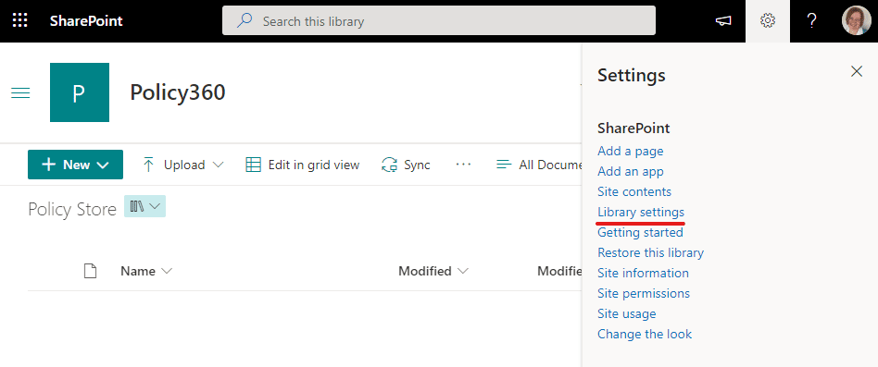Open the All Documents view switcher
The height and width of the screenshot is (367, 878).
tap(540, 165)
